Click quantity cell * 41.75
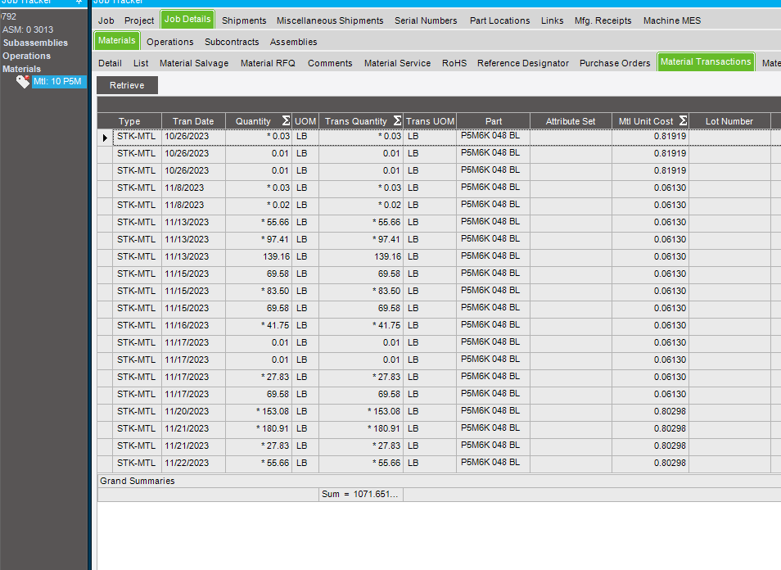 pyautogui.click(x=259, y=325)
